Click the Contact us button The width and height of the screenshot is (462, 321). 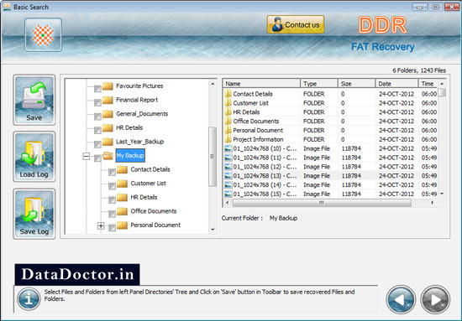coord(296,24)
